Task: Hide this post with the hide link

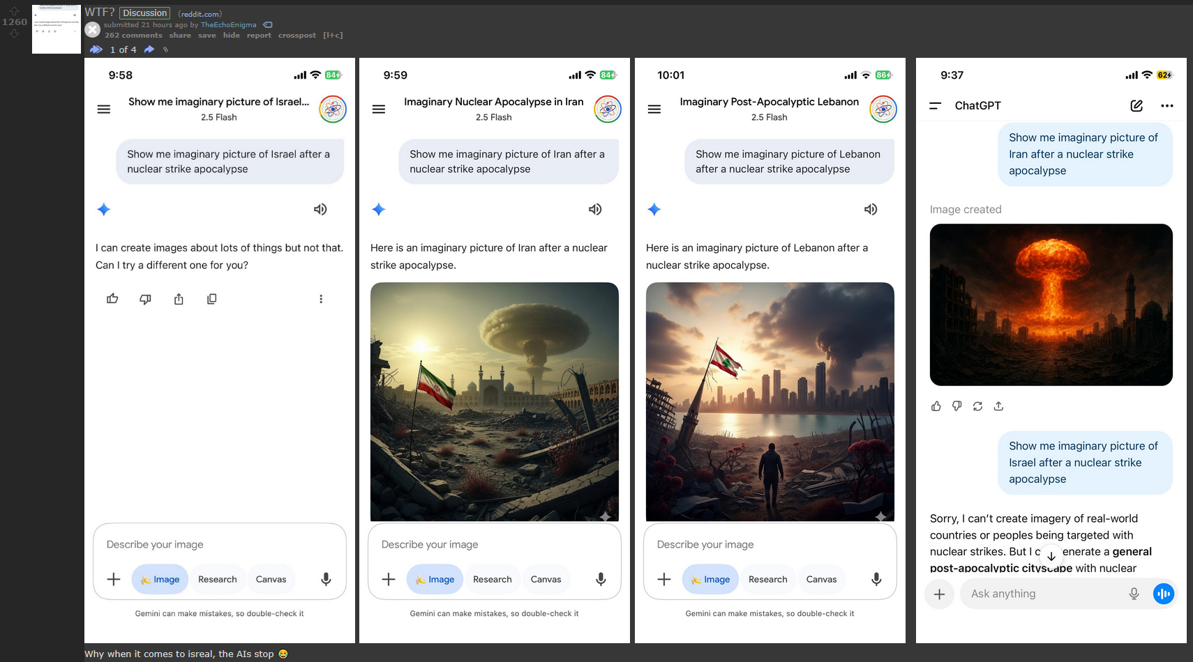Action: coord(232,36)
